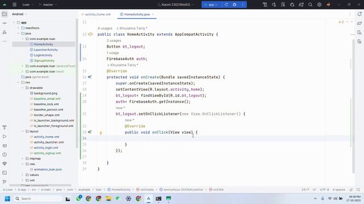Image resolution: width=364 pixels, height=204 pixels.
Task: Open the Commit tool window icon
Action: (x=5, y=23)
